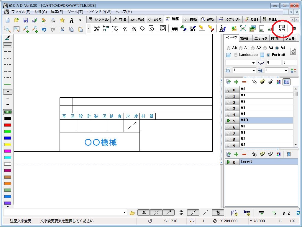Screen dimensions: 302x227
Task: Click the yellow folder icon in bottom bar
Action: pyautogui.click(x=132, y=213)
